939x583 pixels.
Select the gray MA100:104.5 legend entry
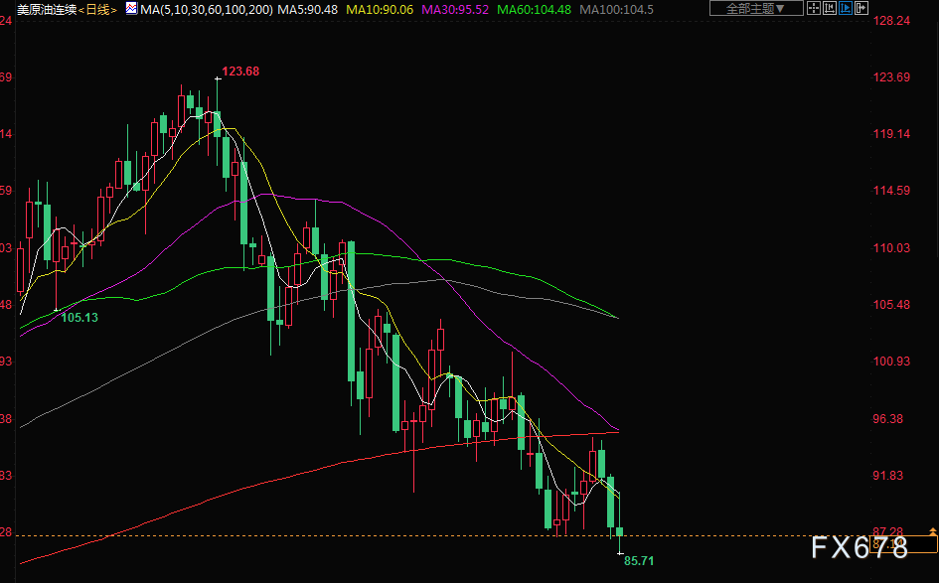(x=617, y=9)
